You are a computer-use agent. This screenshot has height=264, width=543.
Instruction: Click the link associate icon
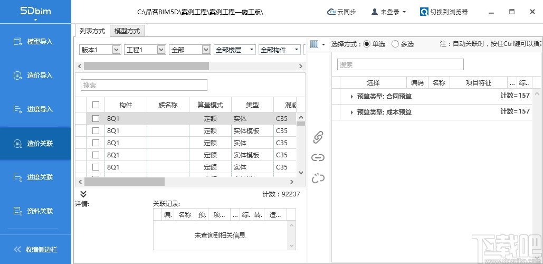pos(318,158)
